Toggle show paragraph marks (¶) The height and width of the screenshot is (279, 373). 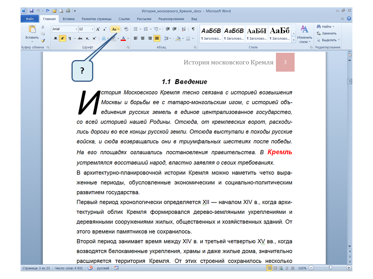click(193, 29)
